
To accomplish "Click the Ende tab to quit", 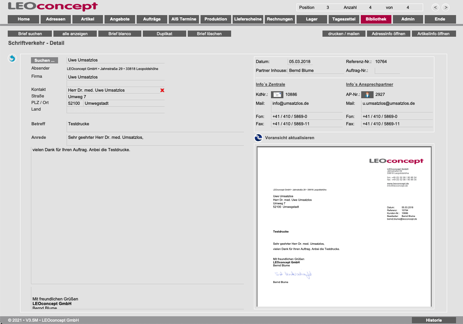I will [440, 19].
